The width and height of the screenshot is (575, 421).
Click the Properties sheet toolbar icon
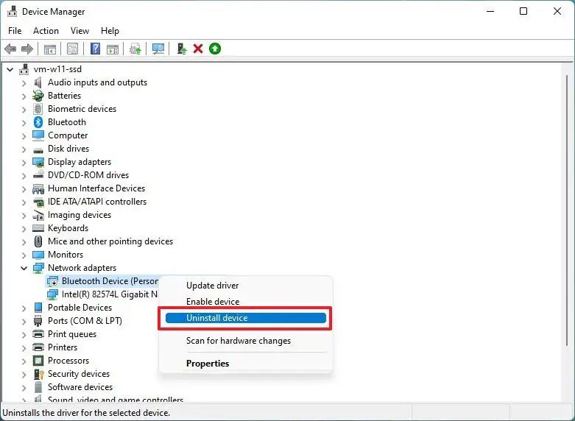(72, 49)
